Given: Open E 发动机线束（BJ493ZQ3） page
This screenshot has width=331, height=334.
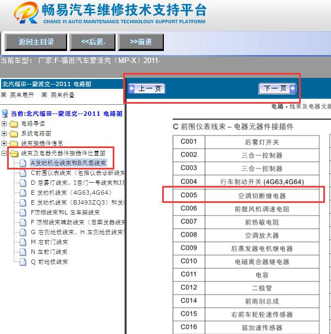Looking at the screenshot, I should (x=78, y=202).
